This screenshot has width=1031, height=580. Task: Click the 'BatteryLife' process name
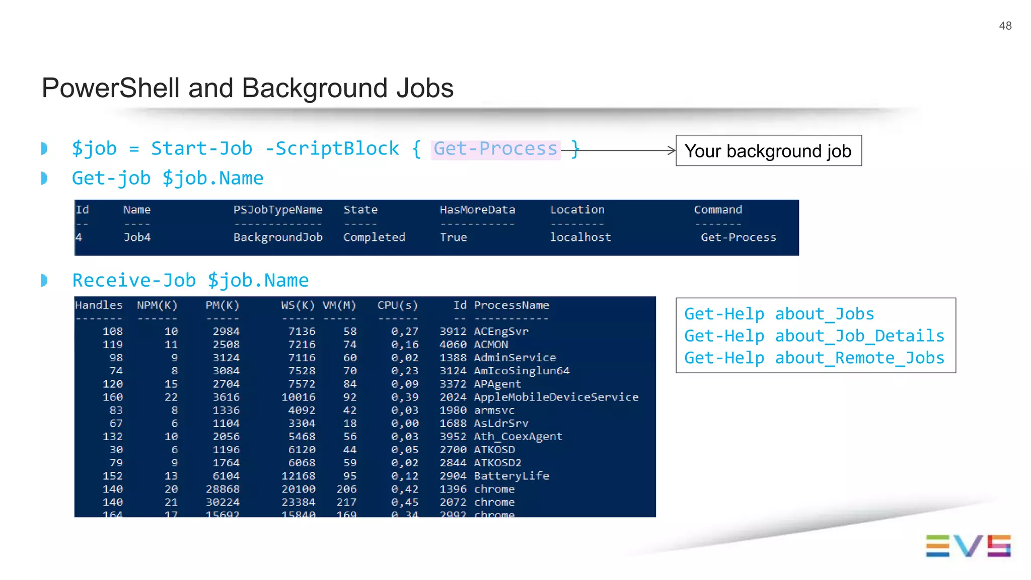(x=511, y=476)
